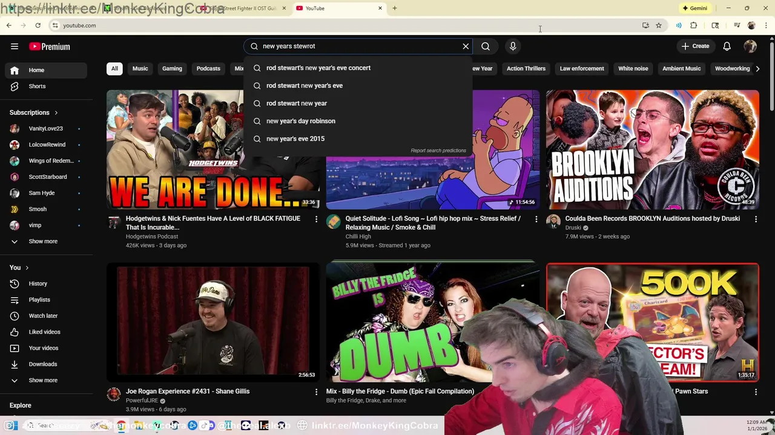Go to Home in the sidebar
The height and width of the screenshot is (435, 775).
pos(46,70)
